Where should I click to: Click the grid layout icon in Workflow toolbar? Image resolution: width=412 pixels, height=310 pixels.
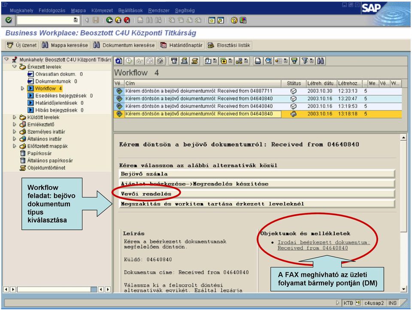[x=278, y=61]
